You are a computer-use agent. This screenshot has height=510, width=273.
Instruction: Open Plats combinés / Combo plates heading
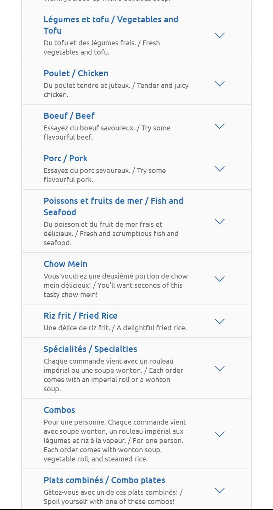click(x=104, y=480)
